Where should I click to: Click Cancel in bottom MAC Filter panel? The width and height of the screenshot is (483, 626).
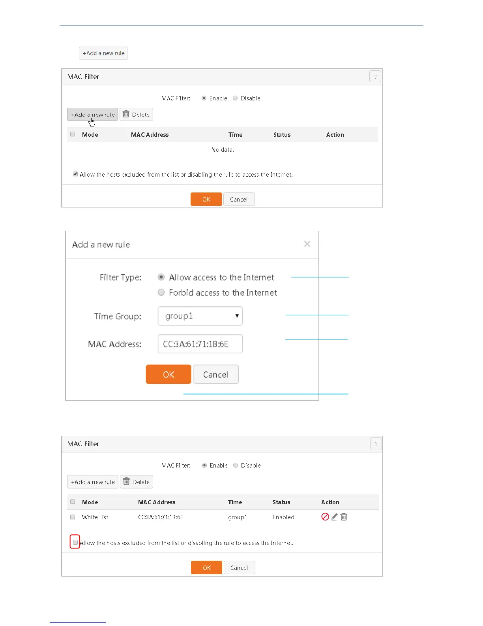pos(240,568)
